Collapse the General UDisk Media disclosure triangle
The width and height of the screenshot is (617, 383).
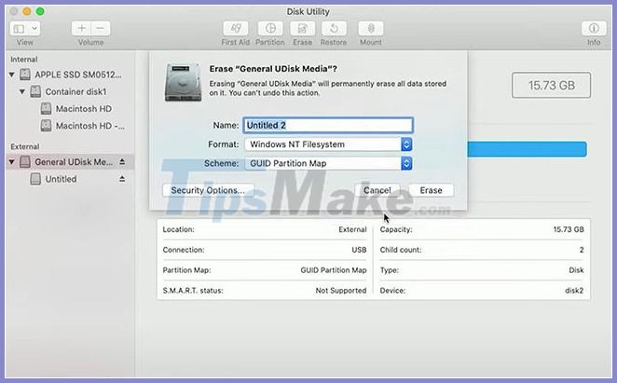pyautogui.click(x=12, y=162)
